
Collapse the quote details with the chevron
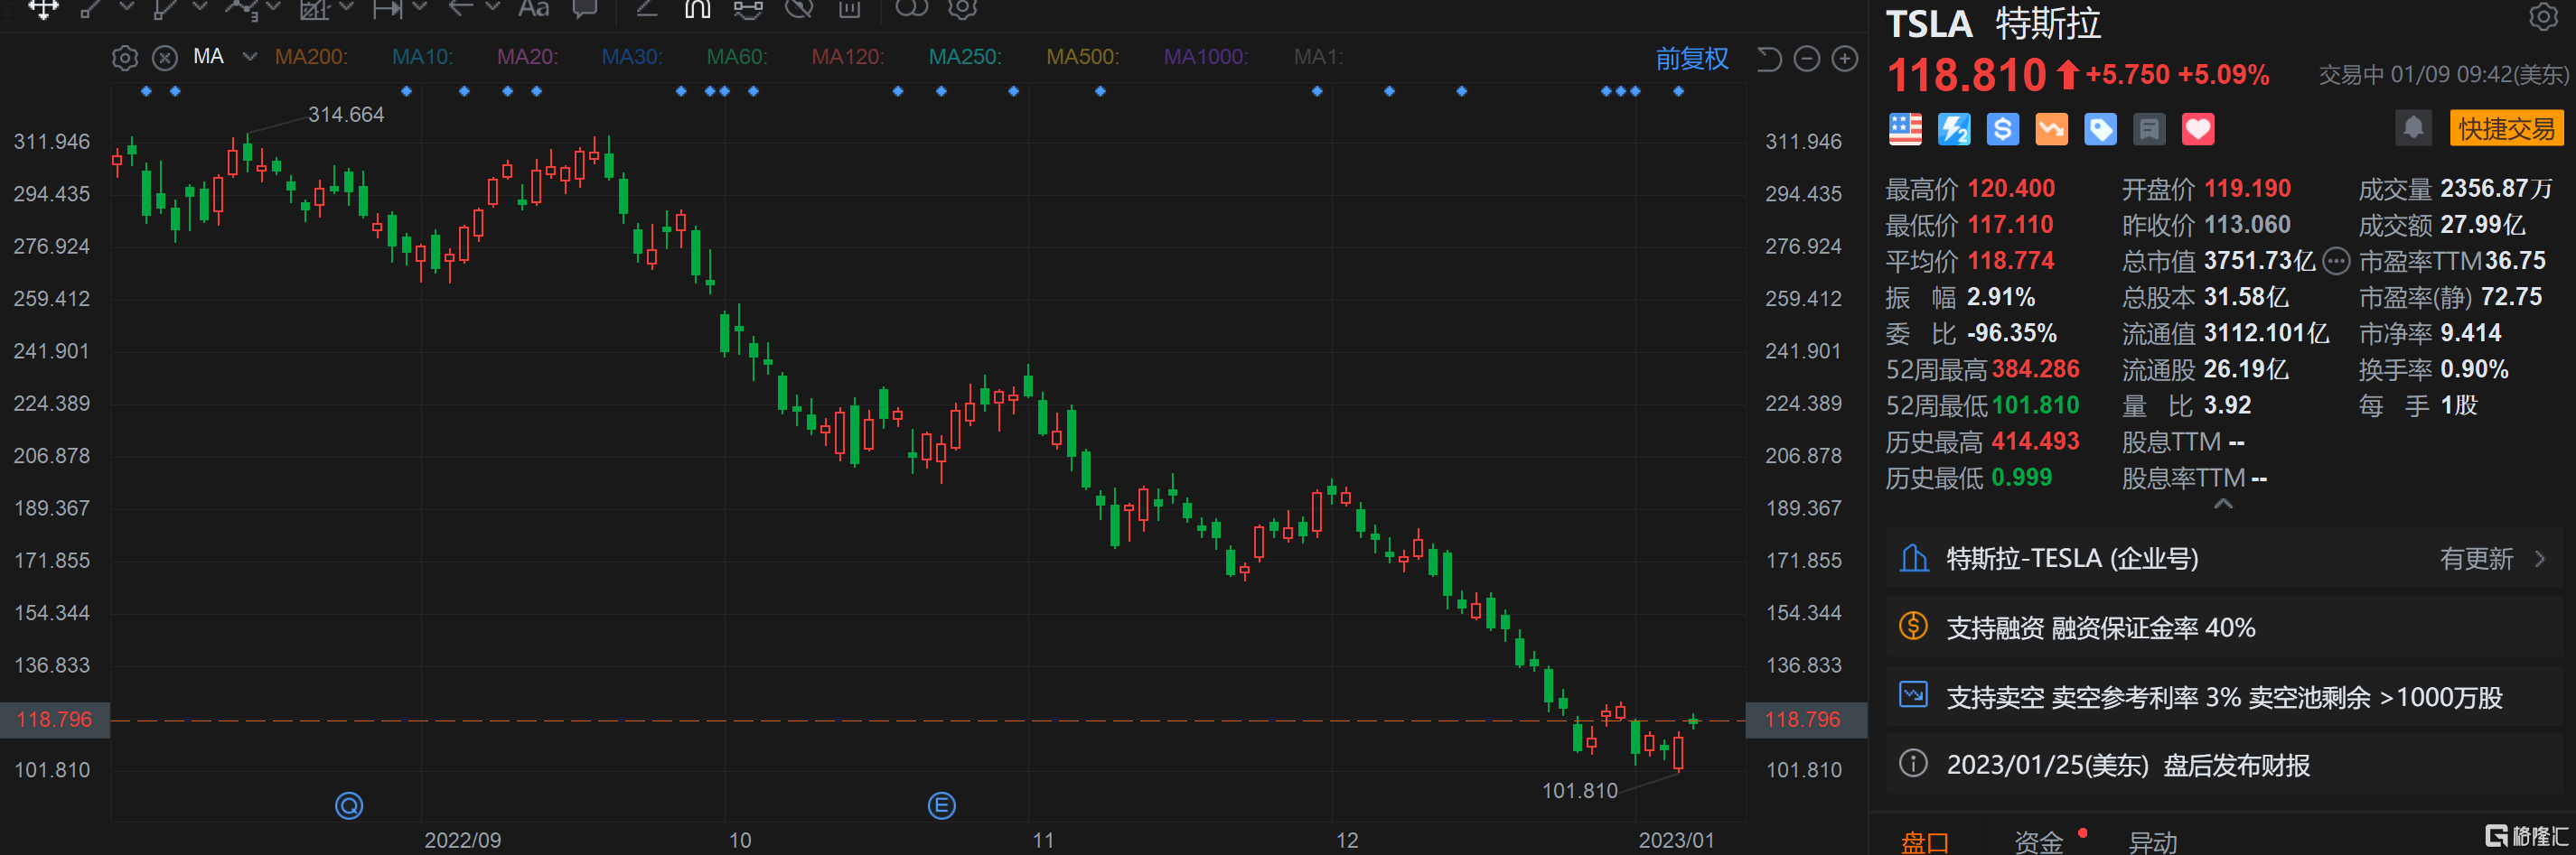tap(2223, 504)
